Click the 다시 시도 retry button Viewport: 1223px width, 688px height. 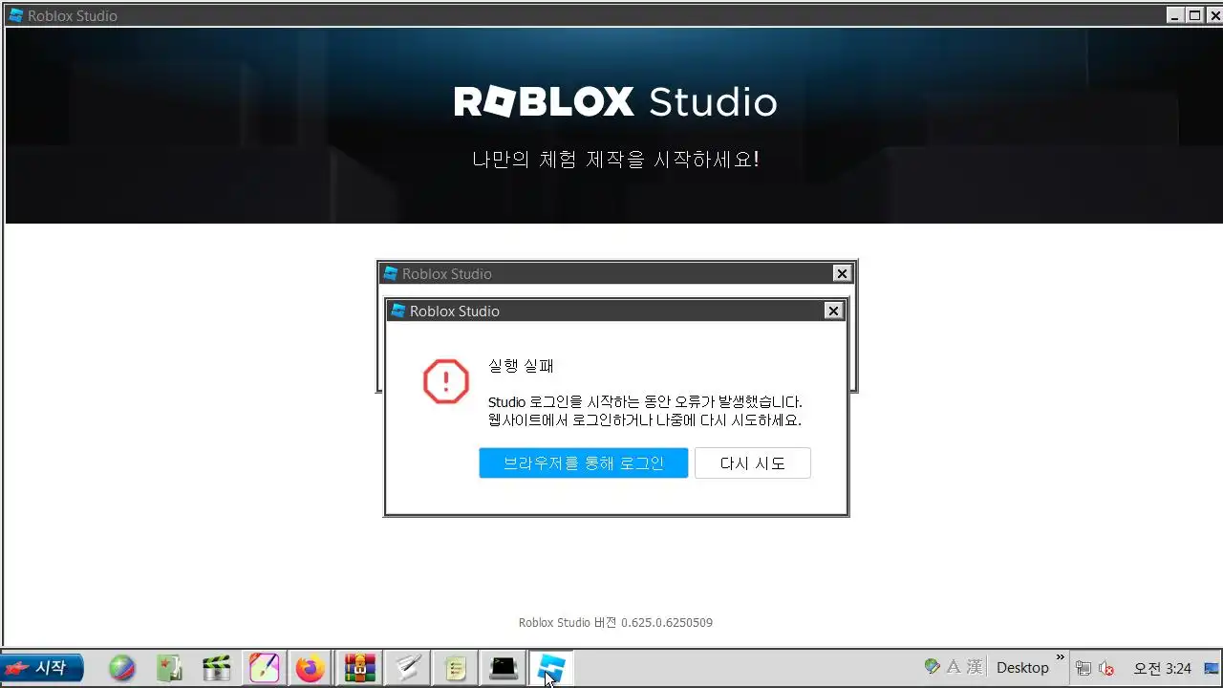752,463
